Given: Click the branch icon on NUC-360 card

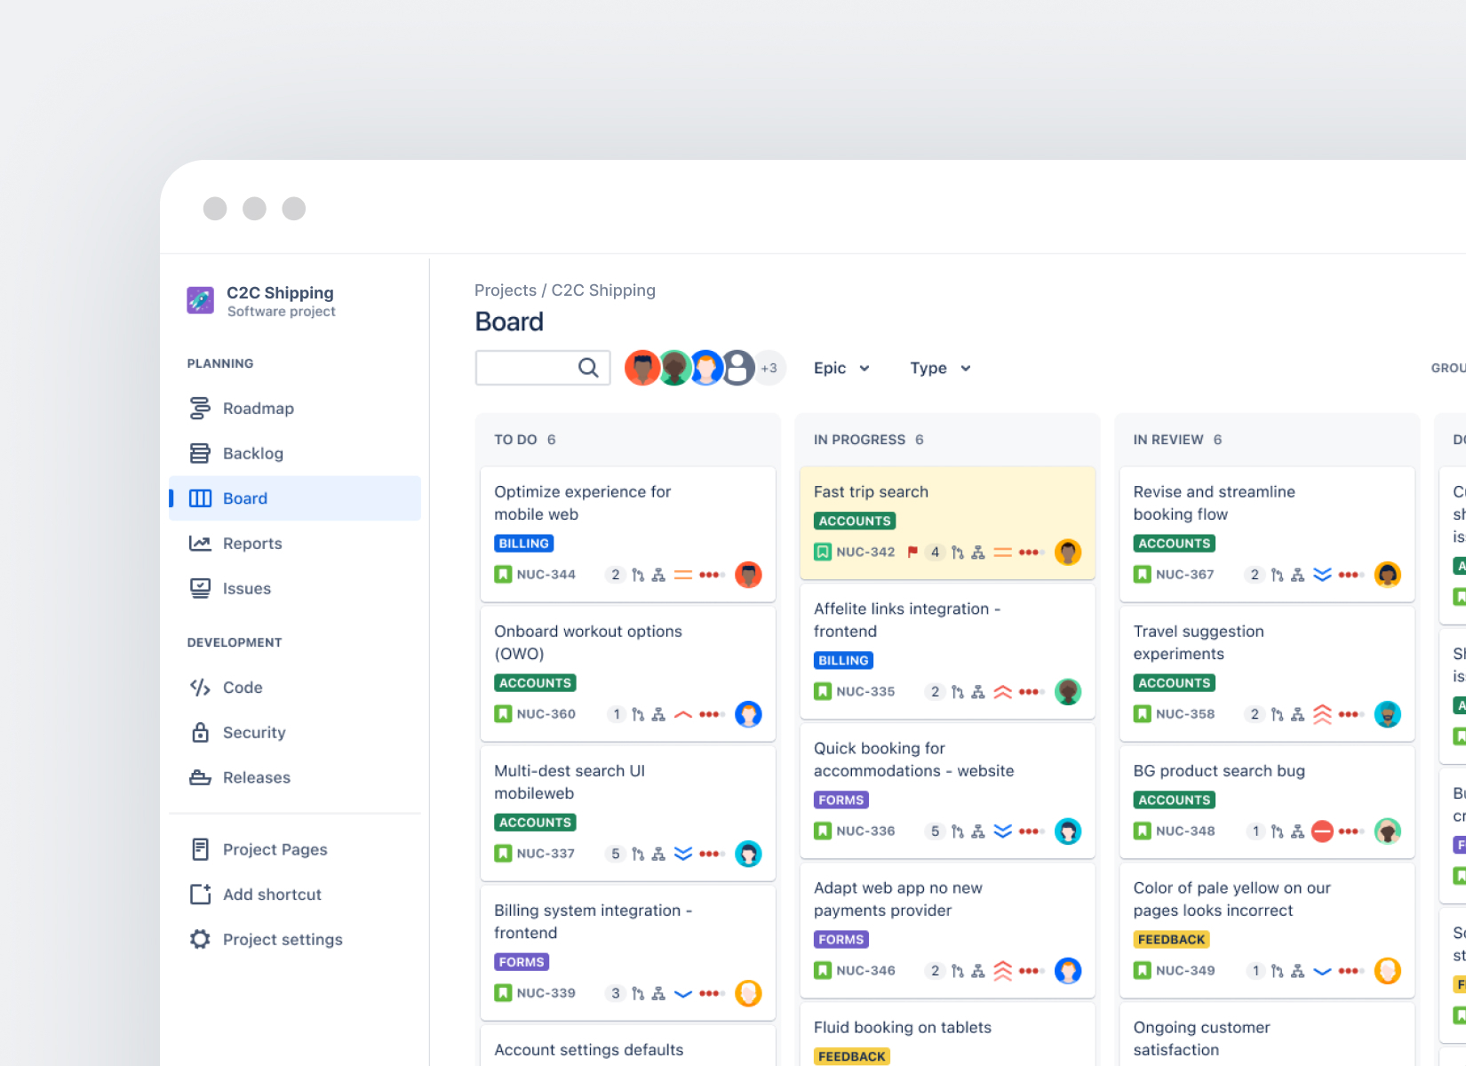Looking at the screenshot, I should click(638, 714).
